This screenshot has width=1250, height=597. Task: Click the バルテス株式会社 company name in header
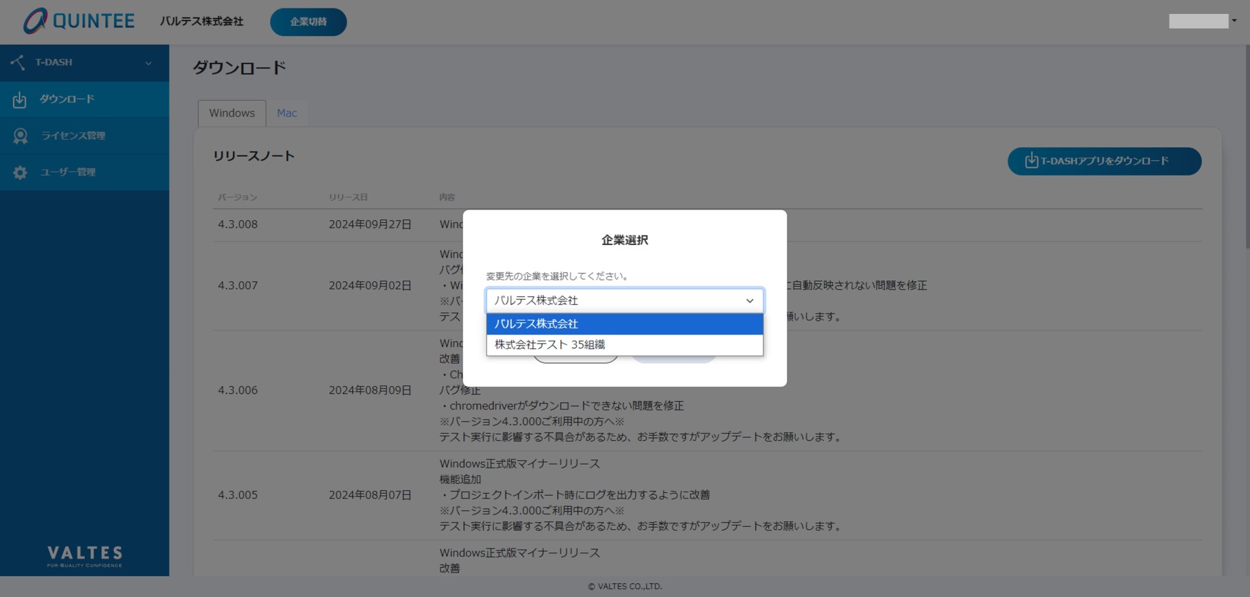201,22
